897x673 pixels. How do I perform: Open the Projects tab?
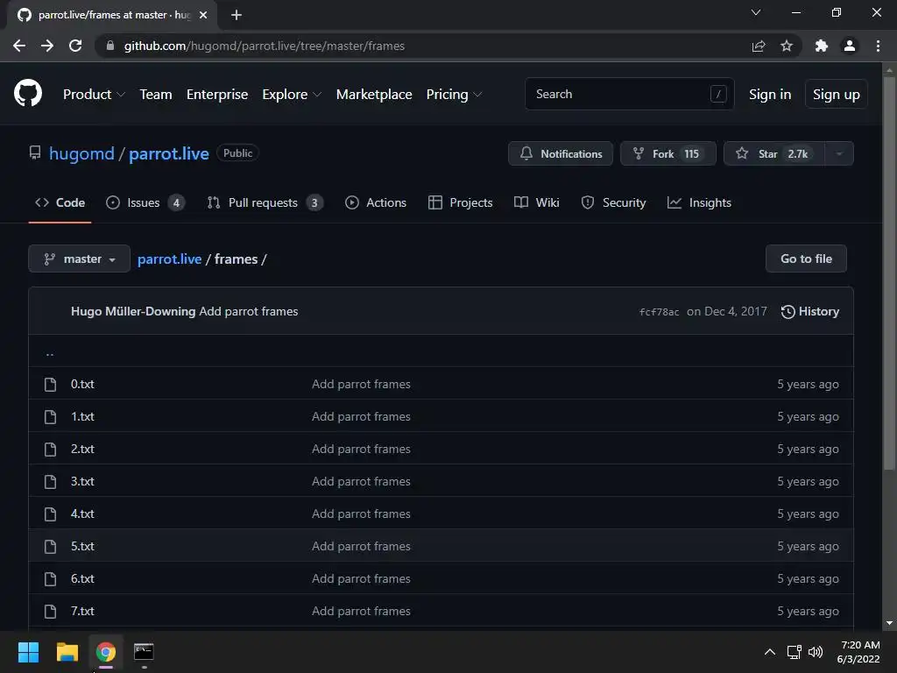click(x=461, y=202)
